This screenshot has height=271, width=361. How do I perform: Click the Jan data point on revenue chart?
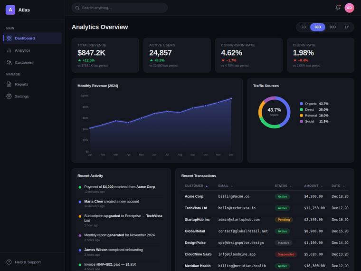coord(90,128)
